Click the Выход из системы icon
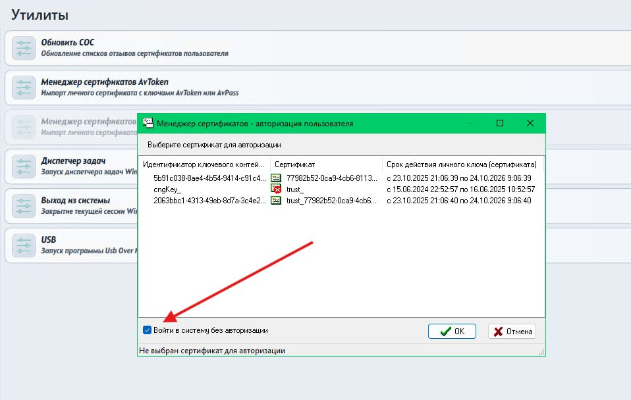Image resolution: width=631 pixels, height=400 pixels. [23, 205]
